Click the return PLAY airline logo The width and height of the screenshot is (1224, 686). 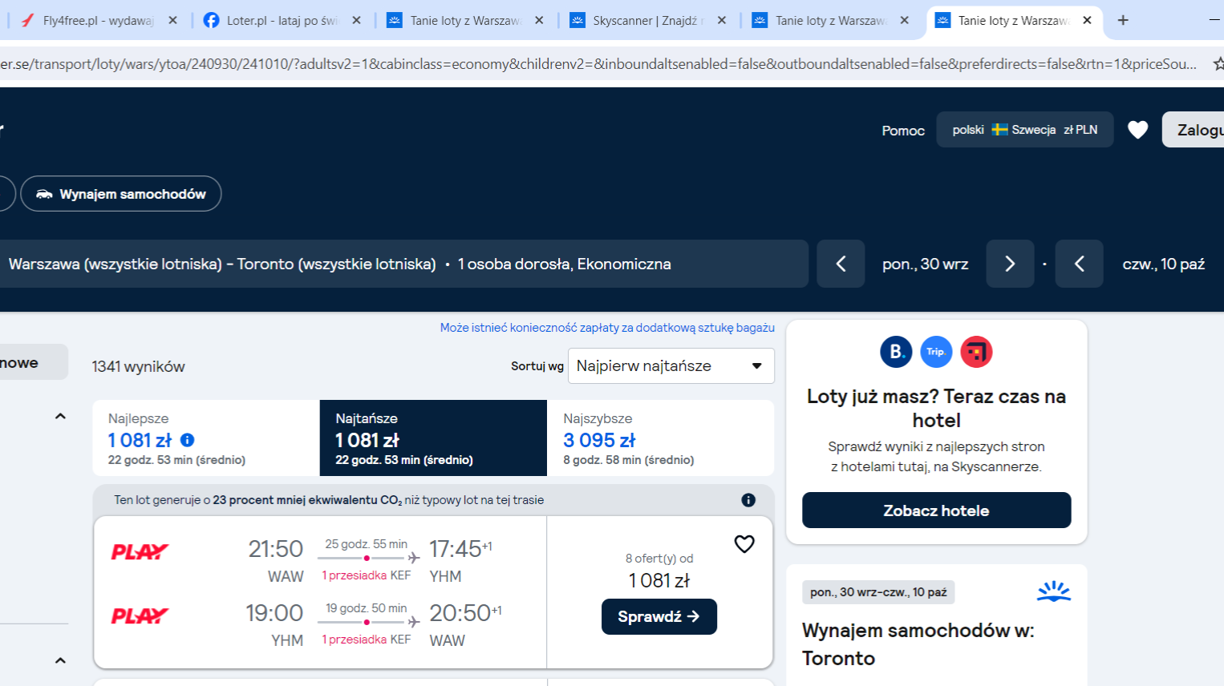coord(140,615)
